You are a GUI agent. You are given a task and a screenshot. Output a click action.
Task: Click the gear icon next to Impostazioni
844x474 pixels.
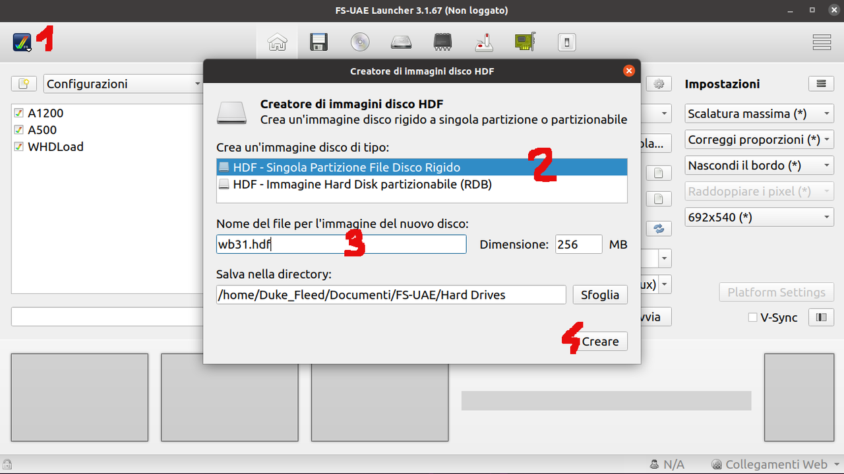coord(659,84)
